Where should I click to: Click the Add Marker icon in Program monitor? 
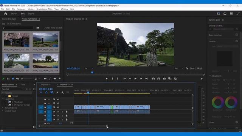click(107, 79)
